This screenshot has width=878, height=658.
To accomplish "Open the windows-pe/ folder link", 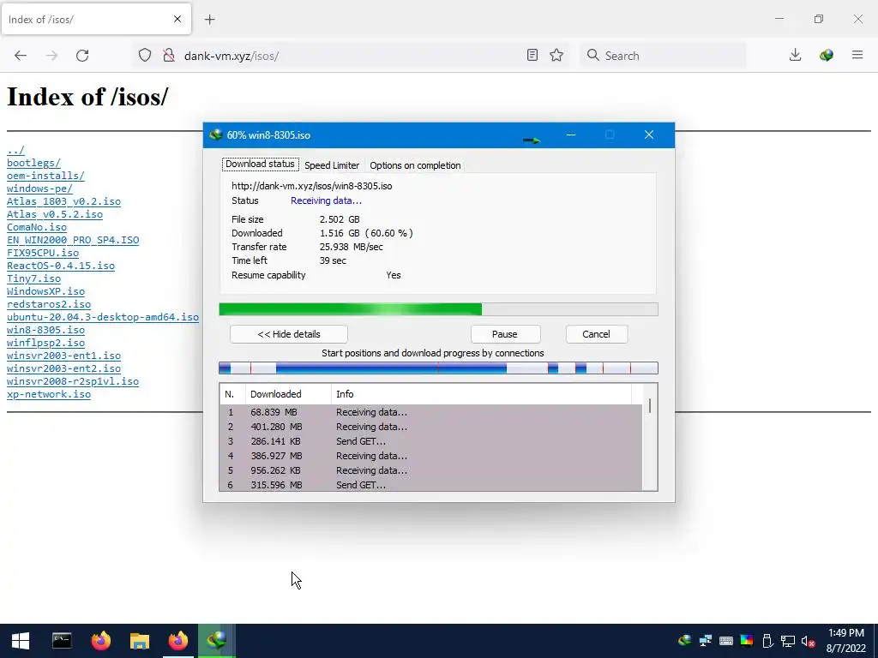I will pos(39,188).
